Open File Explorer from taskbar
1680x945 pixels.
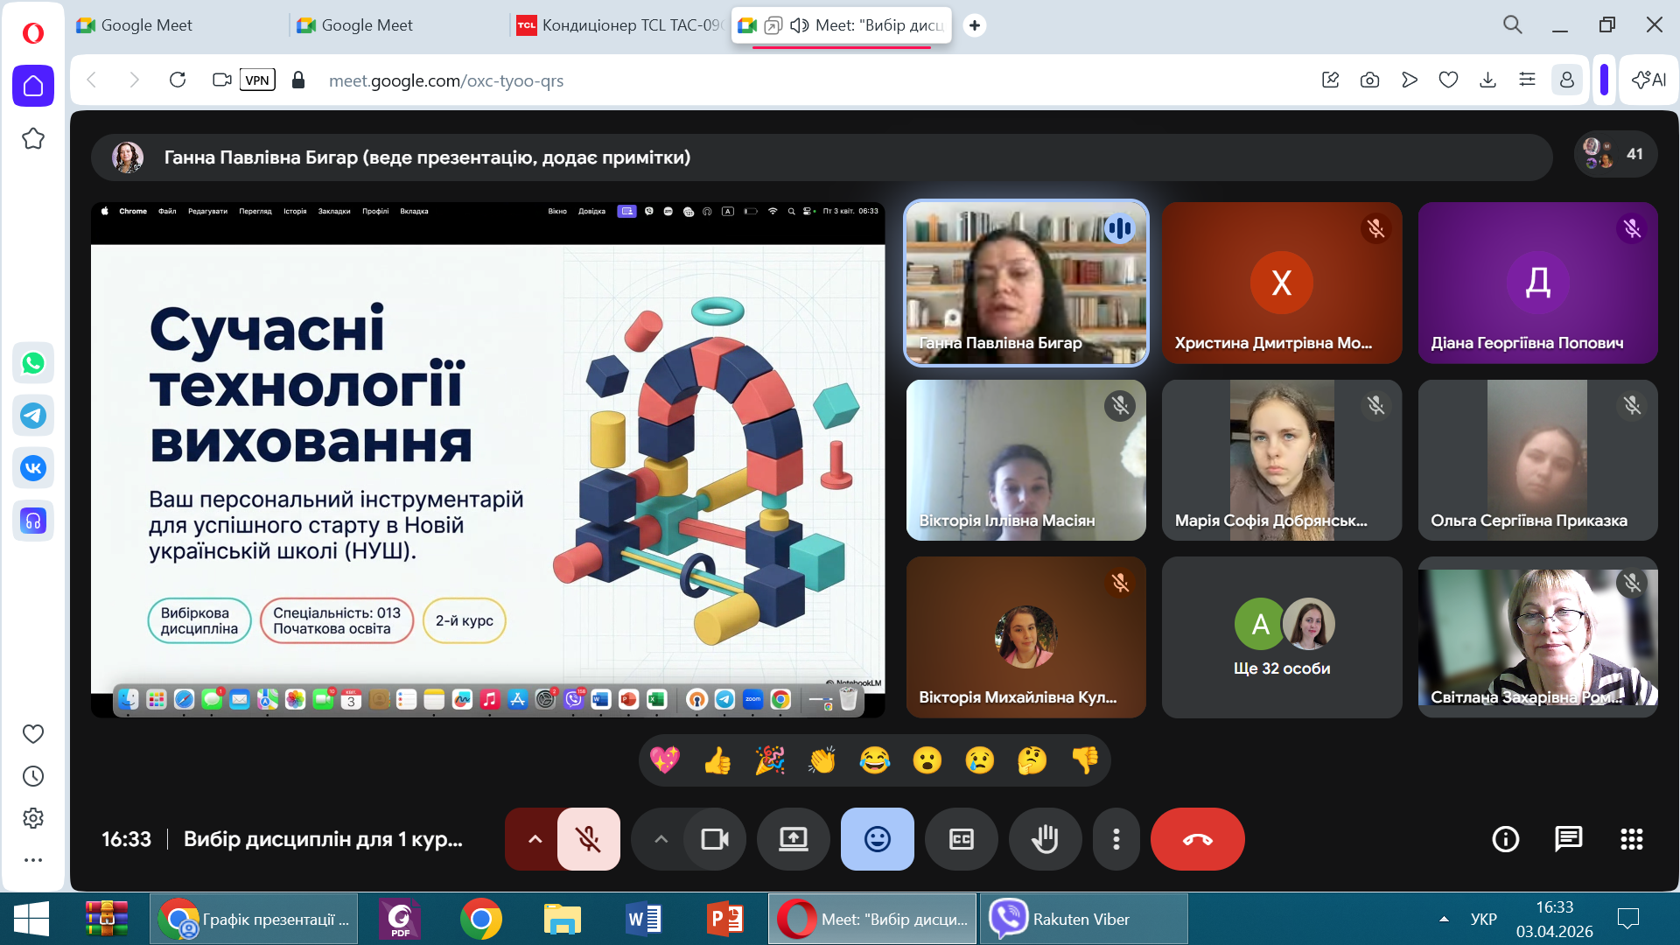click(563, 919)
